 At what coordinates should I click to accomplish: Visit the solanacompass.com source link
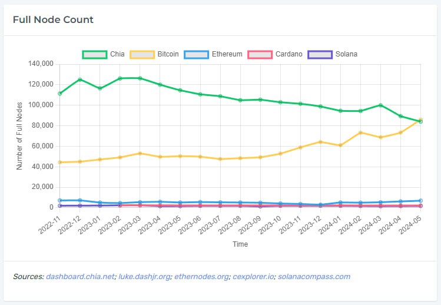coord(314,276)
